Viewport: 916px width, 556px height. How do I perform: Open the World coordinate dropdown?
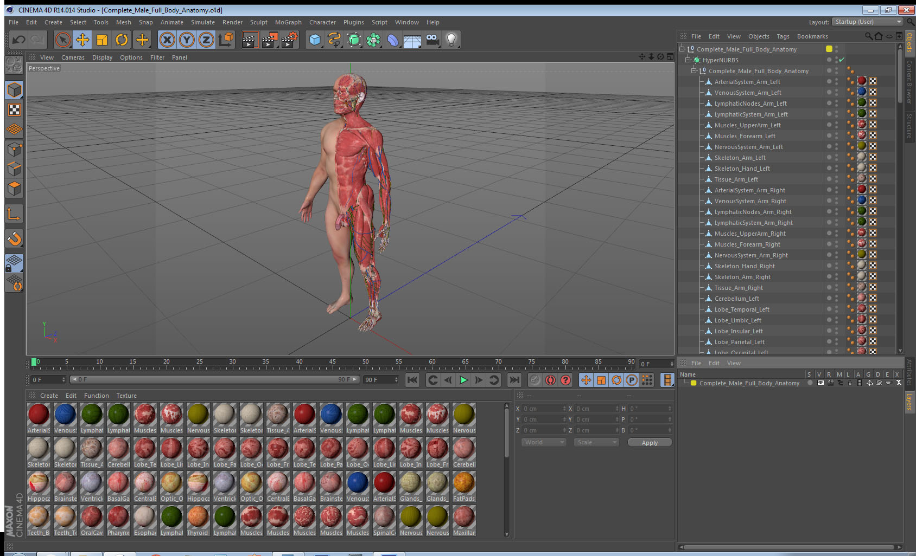pyautogui.click(x=544, y=442)
